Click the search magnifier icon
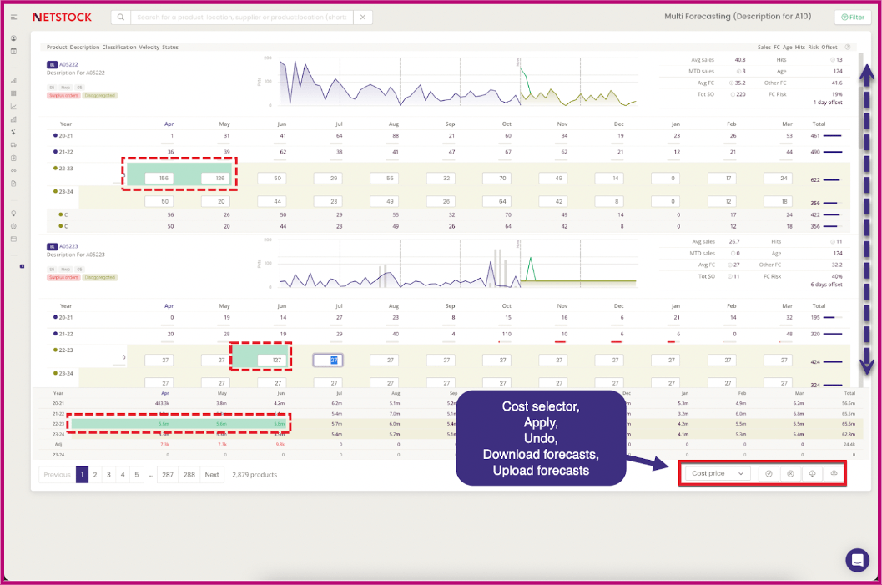Viewport: 882px width, 585px height. pos(122,17)
